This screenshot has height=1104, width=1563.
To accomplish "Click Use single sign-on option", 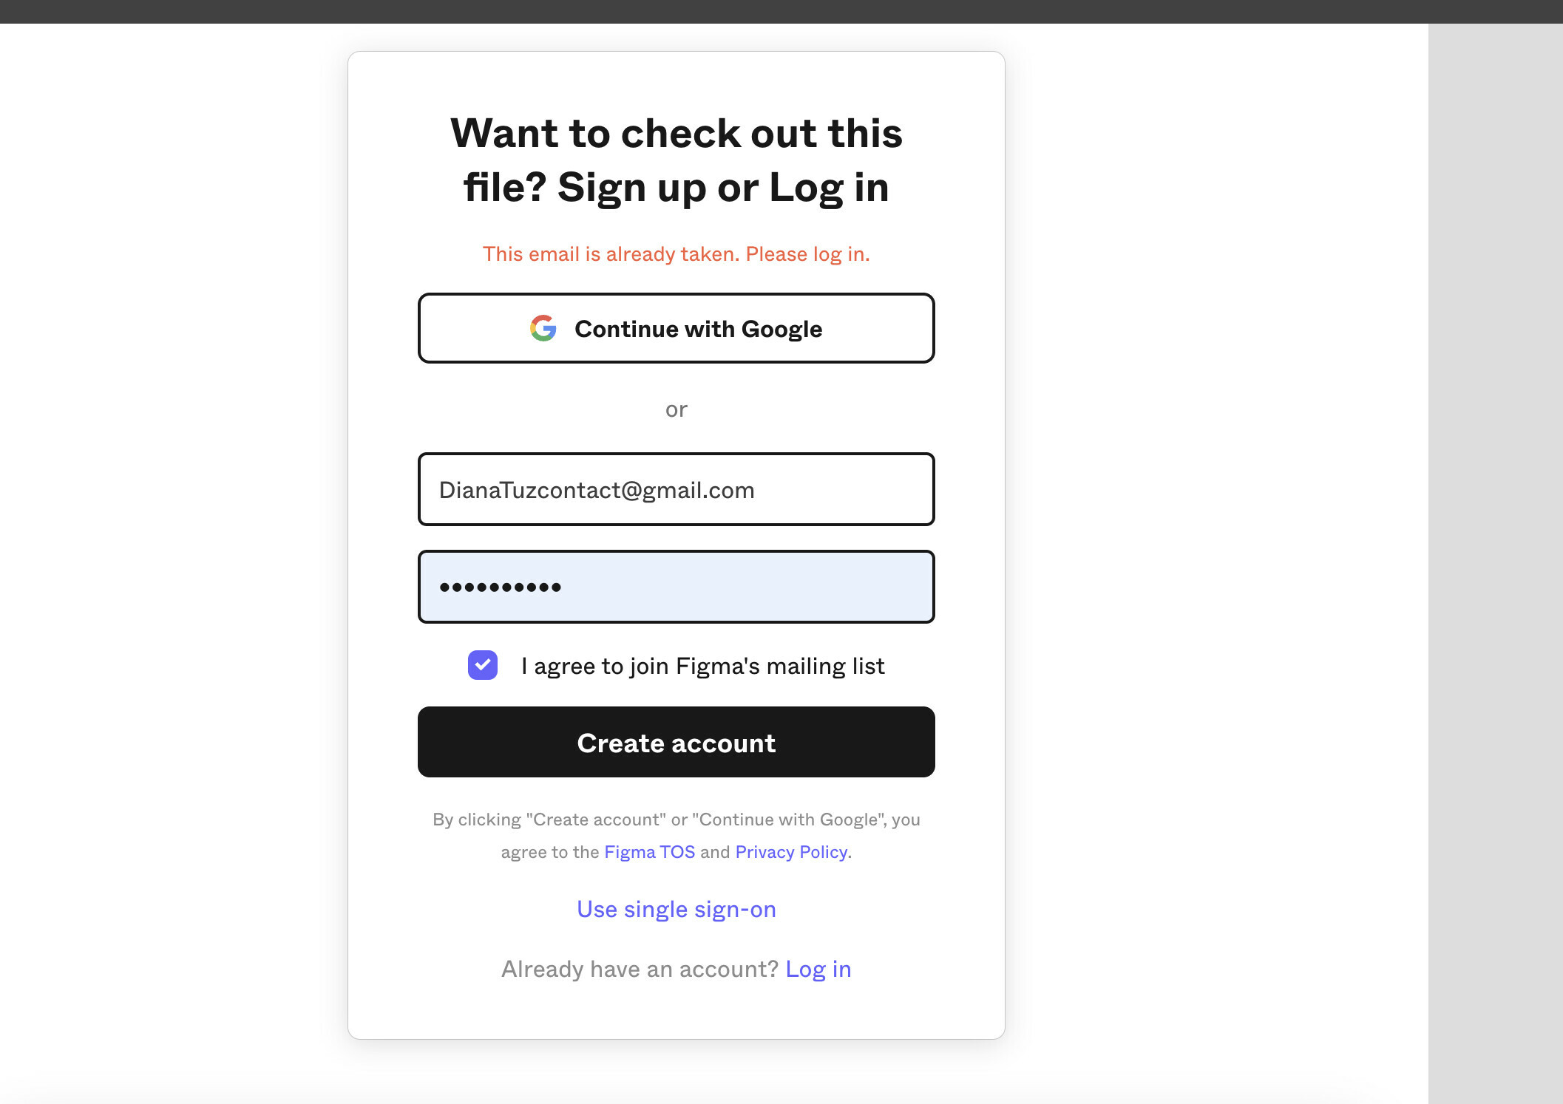I will coord(677,908).
